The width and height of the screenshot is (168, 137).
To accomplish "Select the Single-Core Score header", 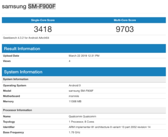I will (43, 20).
